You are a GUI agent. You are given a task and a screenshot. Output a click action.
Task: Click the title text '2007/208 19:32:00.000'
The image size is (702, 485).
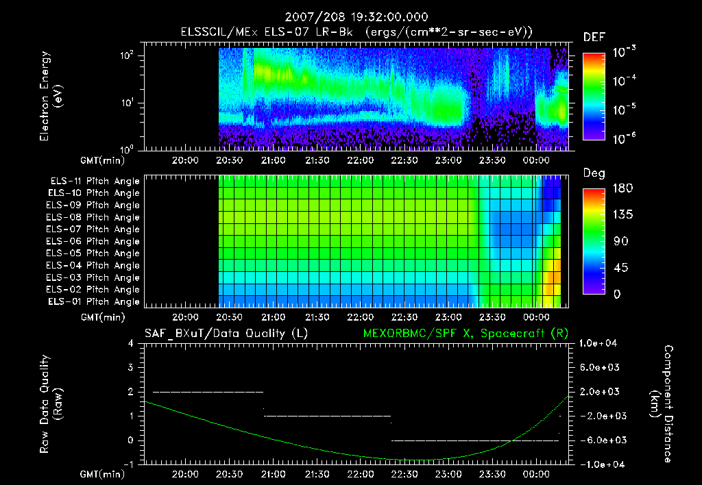coord(356,17)
